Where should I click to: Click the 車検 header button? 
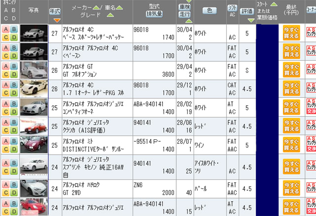click(x=185, y=7)
